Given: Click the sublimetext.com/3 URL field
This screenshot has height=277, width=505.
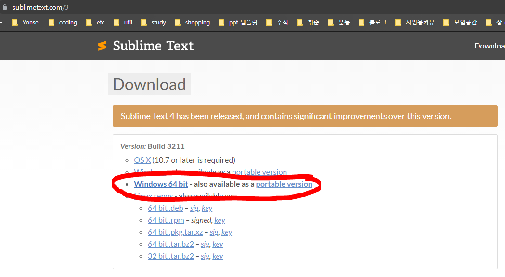Looking at the screenshot, I should [x=40, y=7].
